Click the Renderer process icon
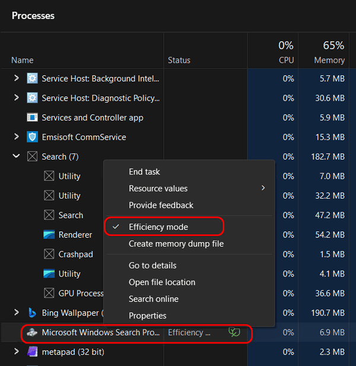 tap(49, 234)
